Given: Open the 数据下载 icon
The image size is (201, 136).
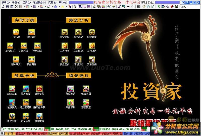Looking at the screenshot, I should point(71,102).
